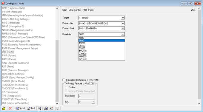Select PM (Power Management) entry
Image resolution: width=203 pixels, height=112 pixels.
[x=16, y=41]
